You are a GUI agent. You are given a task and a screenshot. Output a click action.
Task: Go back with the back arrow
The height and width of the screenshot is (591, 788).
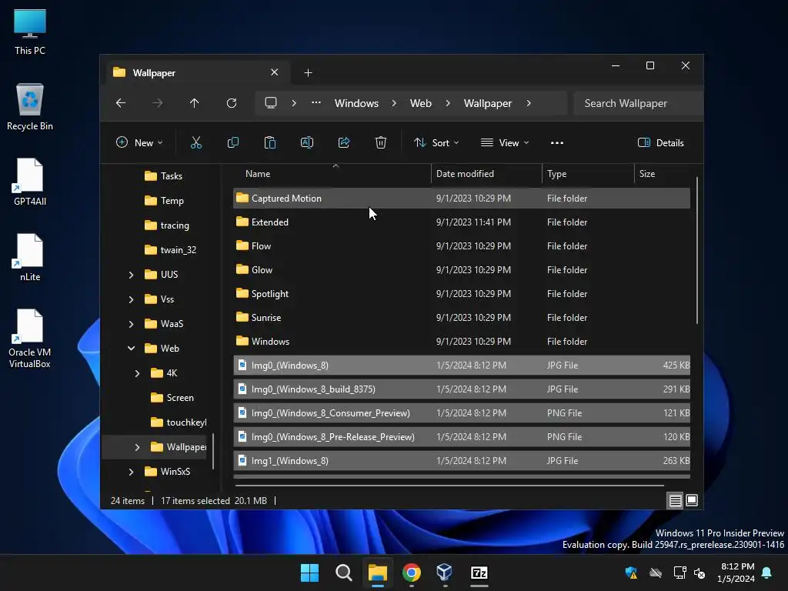pyautogui.click(x=121, y=103)
